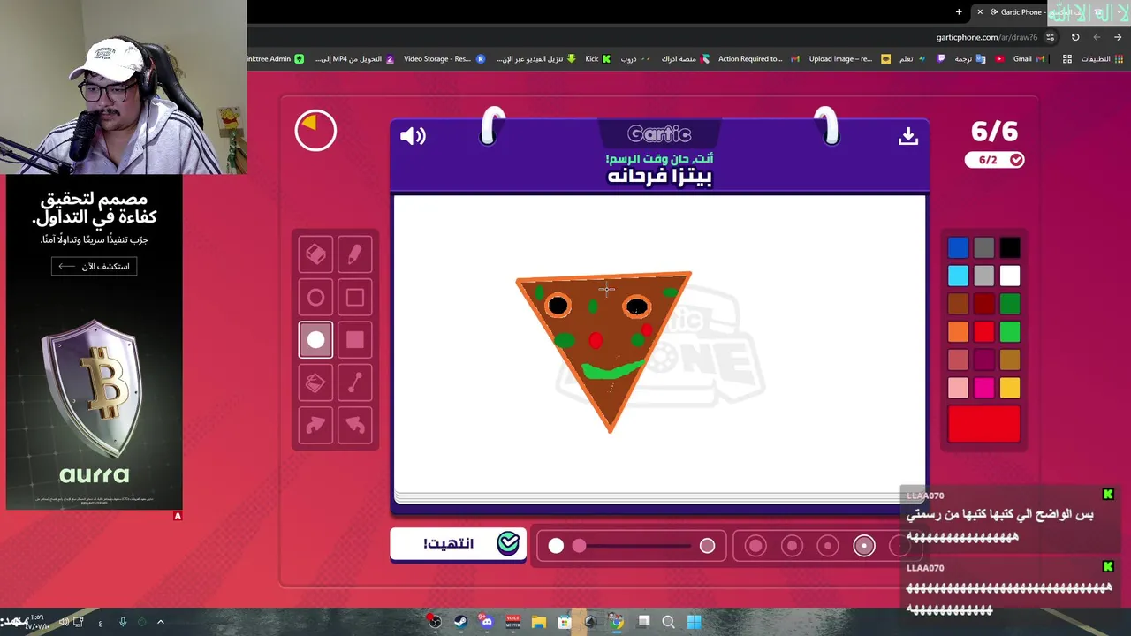The width and height of the screenshot is (1131, 636).
Task: Open the Video Storage bookmark
Action: point(444,59)
